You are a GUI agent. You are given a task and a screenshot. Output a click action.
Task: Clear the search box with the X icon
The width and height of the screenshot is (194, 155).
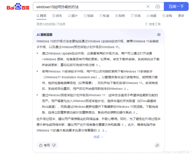tap(148, 6)
